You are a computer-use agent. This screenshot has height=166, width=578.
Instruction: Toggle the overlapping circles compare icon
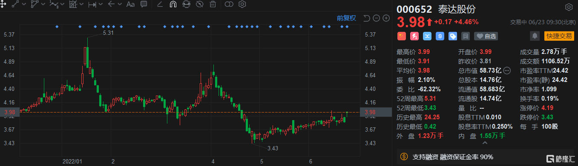(x=229, y=5)
